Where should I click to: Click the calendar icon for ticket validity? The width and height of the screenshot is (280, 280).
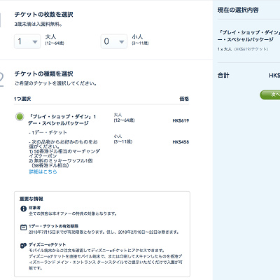click(23, 227)
